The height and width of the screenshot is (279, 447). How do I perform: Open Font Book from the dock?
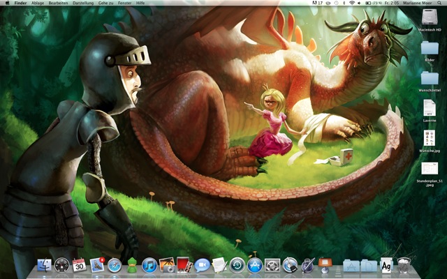point(386,266)
